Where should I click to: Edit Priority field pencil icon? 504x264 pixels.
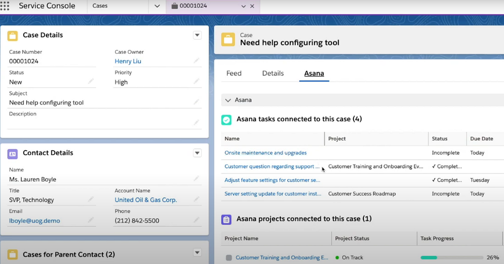click(197, 81)
